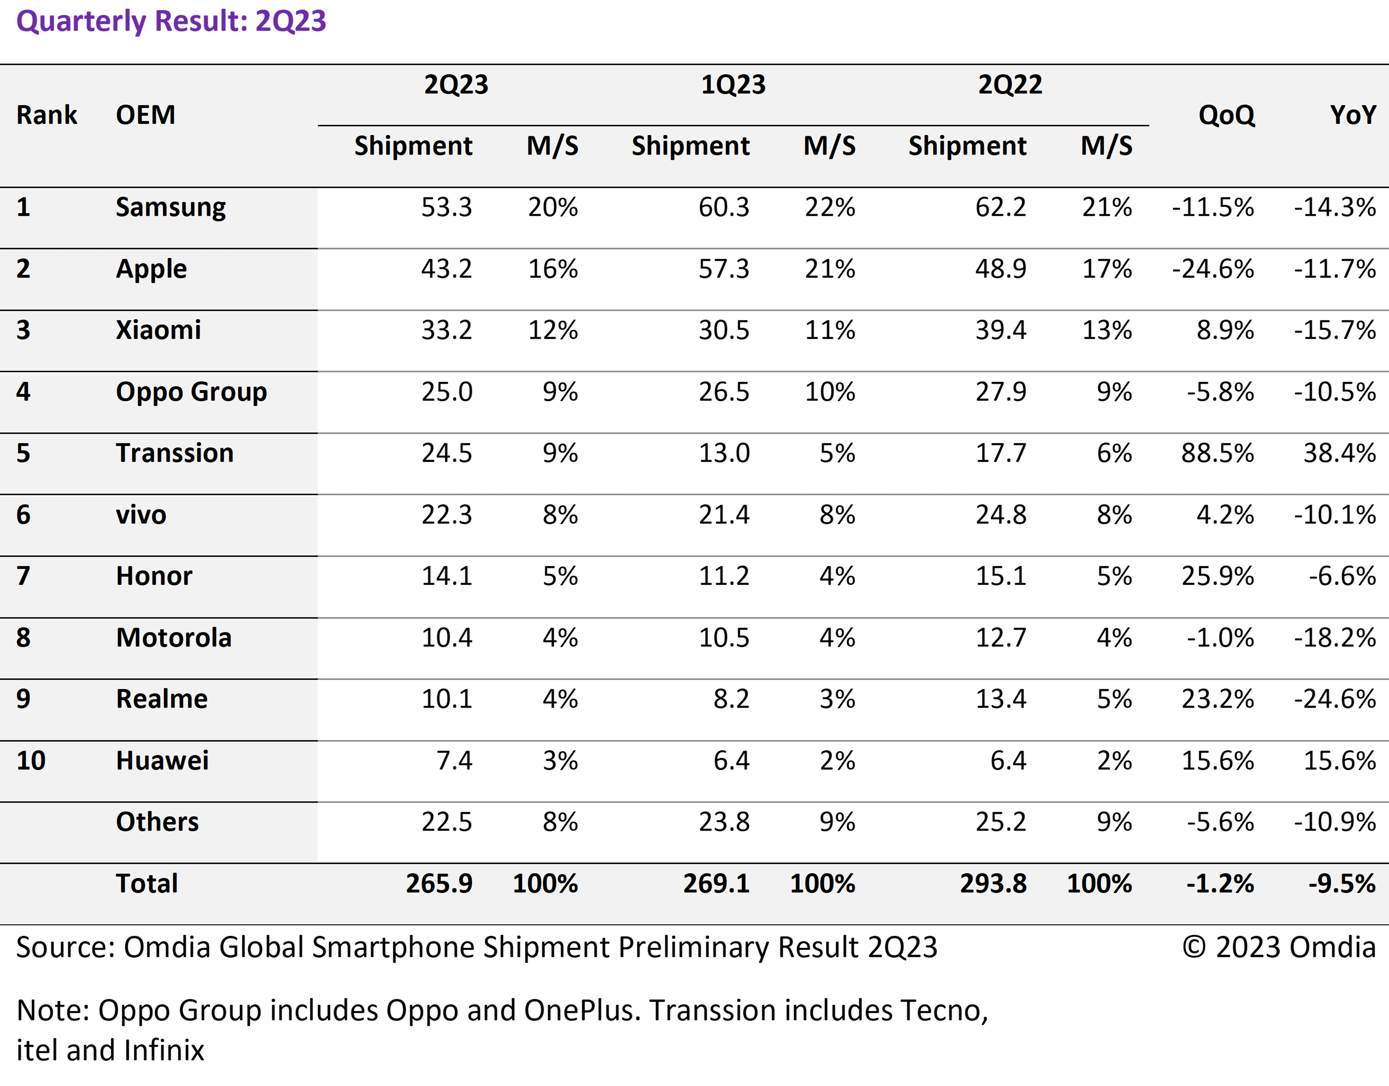Select Huawei 2Q23 shipment 7.4

454,761
